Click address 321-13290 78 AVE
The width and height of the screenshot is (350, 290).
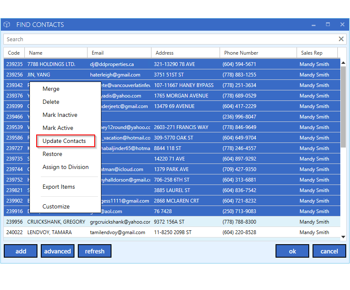(174, 64)
